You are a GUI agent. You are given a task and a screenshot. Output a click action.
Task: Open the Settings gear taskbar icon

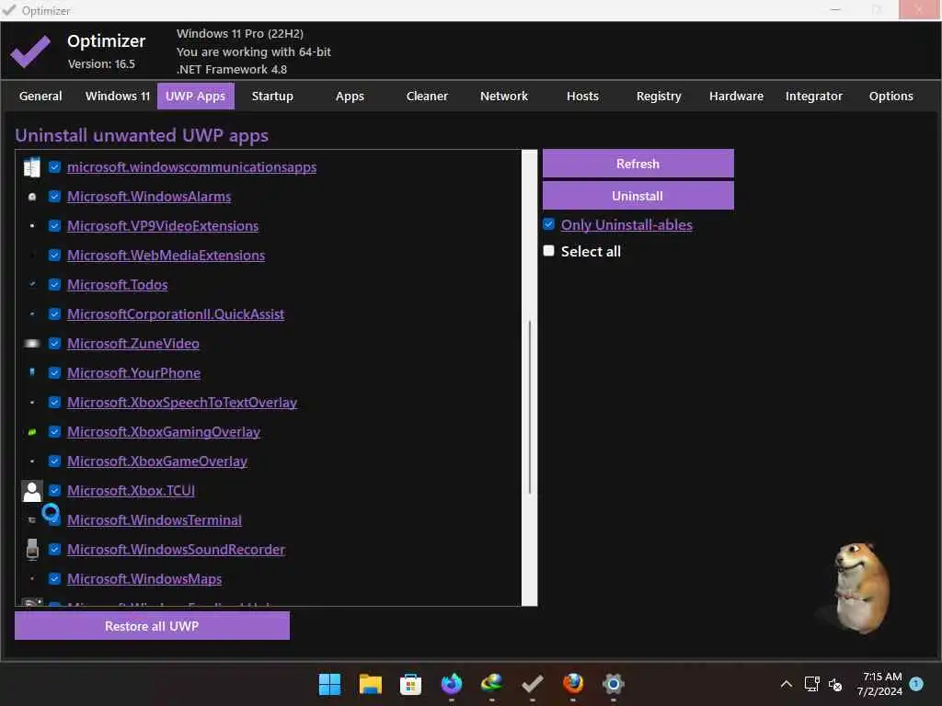[x=613, y=684]
